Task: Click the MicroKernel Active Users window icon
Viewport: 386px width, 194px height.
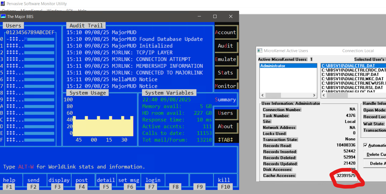Action: click(x=260, y=51)
